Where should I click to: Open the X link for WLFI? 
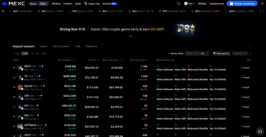pos(38,70)
